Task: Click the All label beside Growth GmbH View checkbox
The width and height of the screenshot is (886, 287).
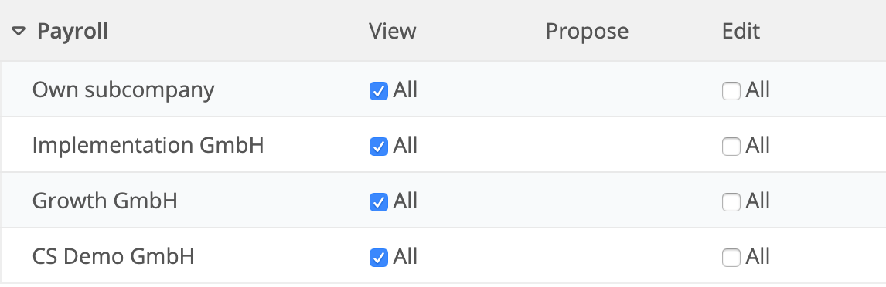Action: [405, 201]
